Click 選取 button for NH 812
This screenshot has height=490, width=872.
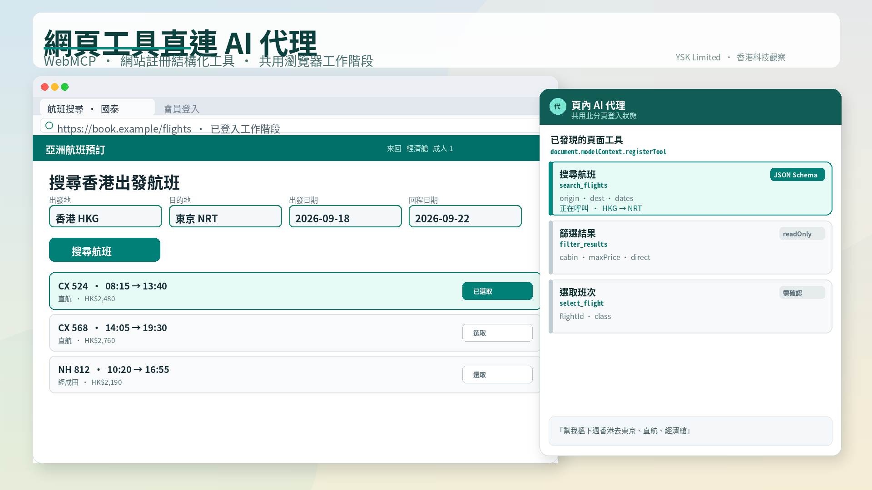click(497, 375)
